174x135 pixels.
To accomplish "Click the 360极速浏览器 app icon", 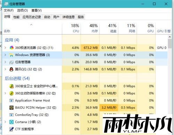I will point(11,48).
